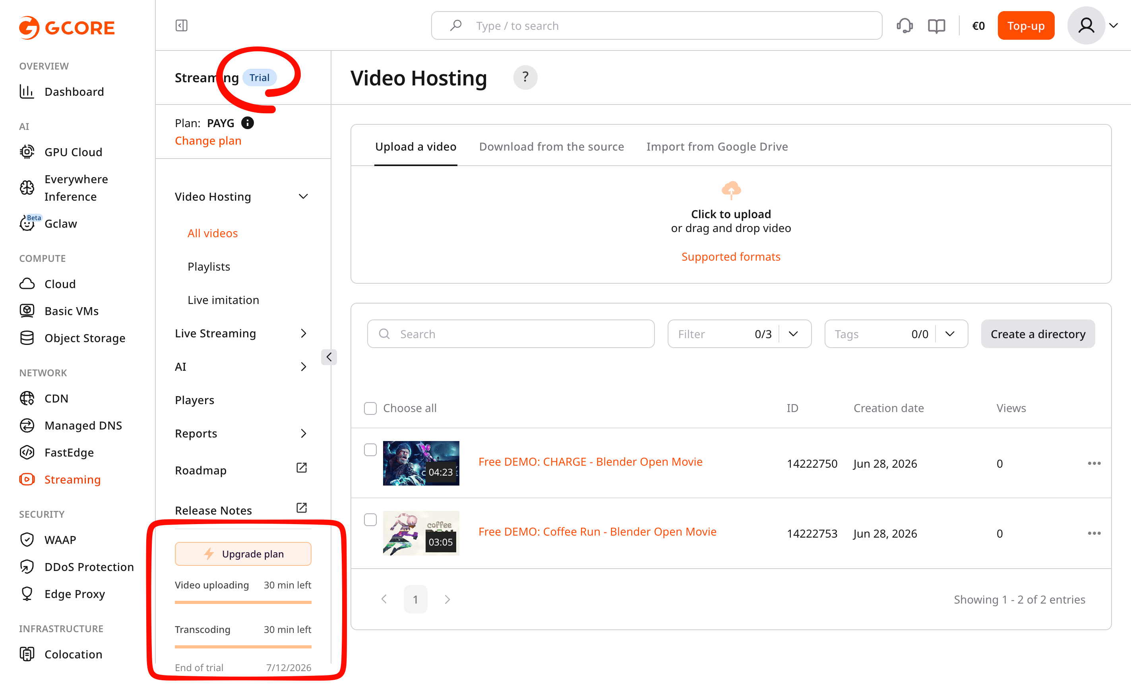Click the Video uploading progress bar
Image resolution: width=1131 pixels, height=687 pixels.
coord(243,602)
